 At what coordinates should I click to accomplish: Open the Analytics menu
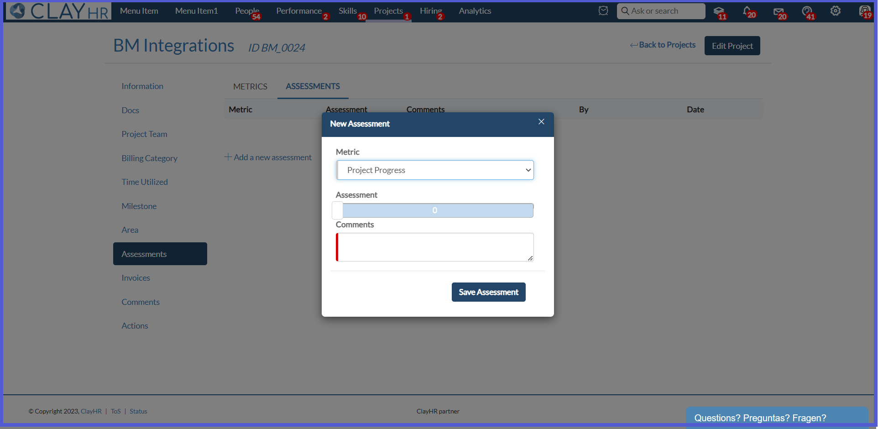[475, 11]
